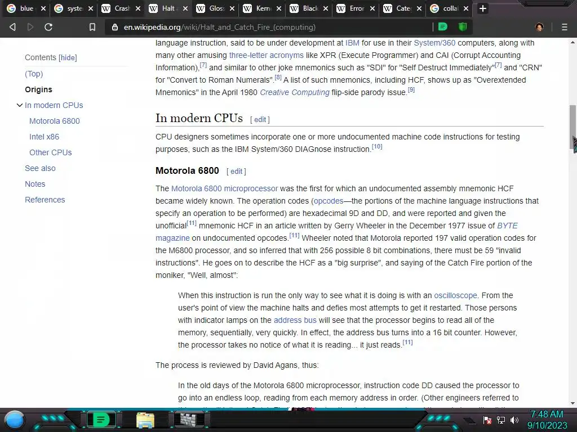Jump to (Top) in contents
The image size is (577, 432).
(34, 74)
